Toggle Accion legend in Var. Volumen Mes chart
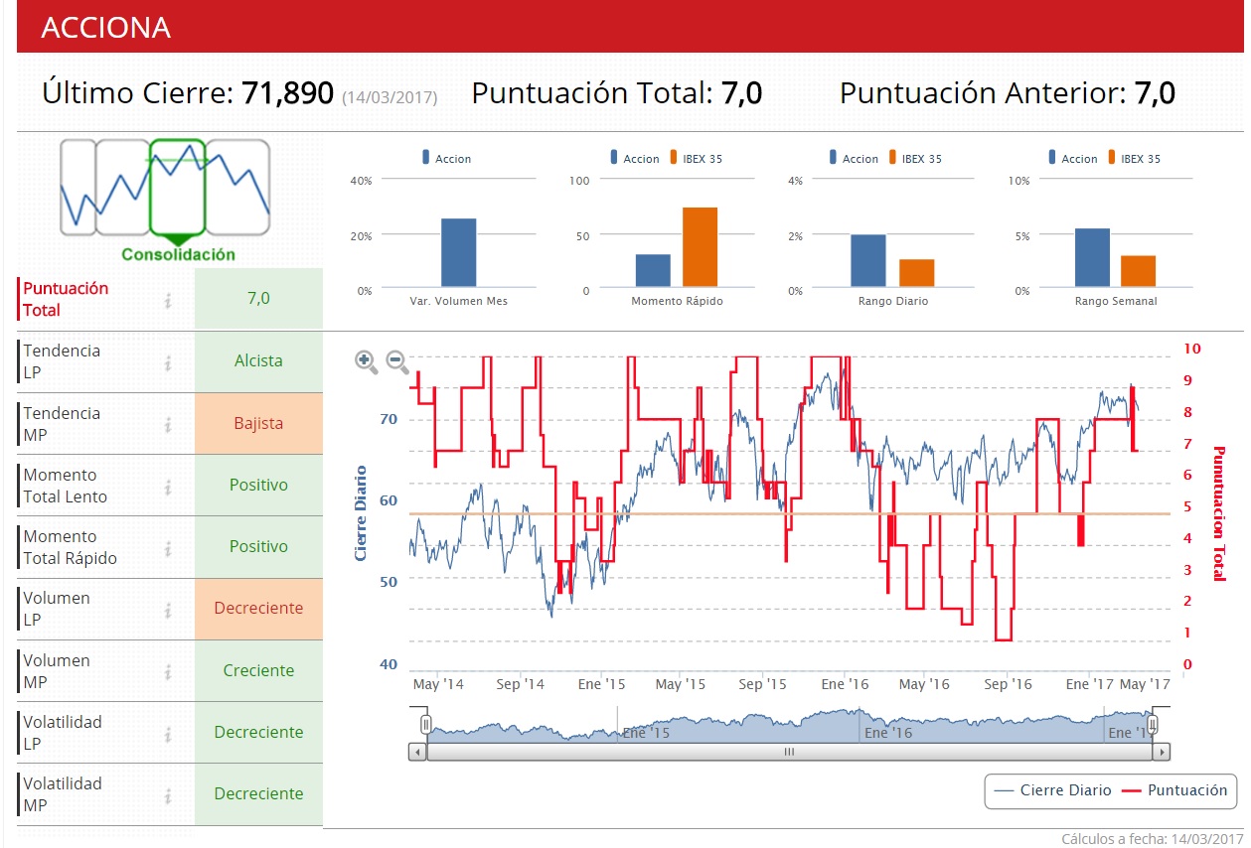The width and height of the screenshot is (1251, 848). (x=447, y=158)
